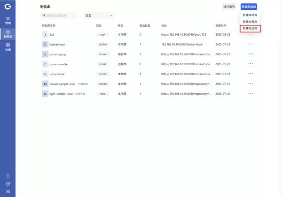The image size is (282, 197).
Task: Click the 制品库 sidebar icon
Action: coord(8,34)
